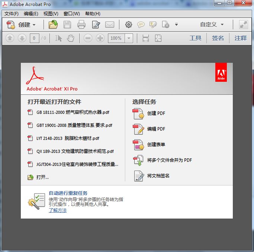254x252 pixels.
Task: Open the 签名 pane
Action: coord(218,38)
